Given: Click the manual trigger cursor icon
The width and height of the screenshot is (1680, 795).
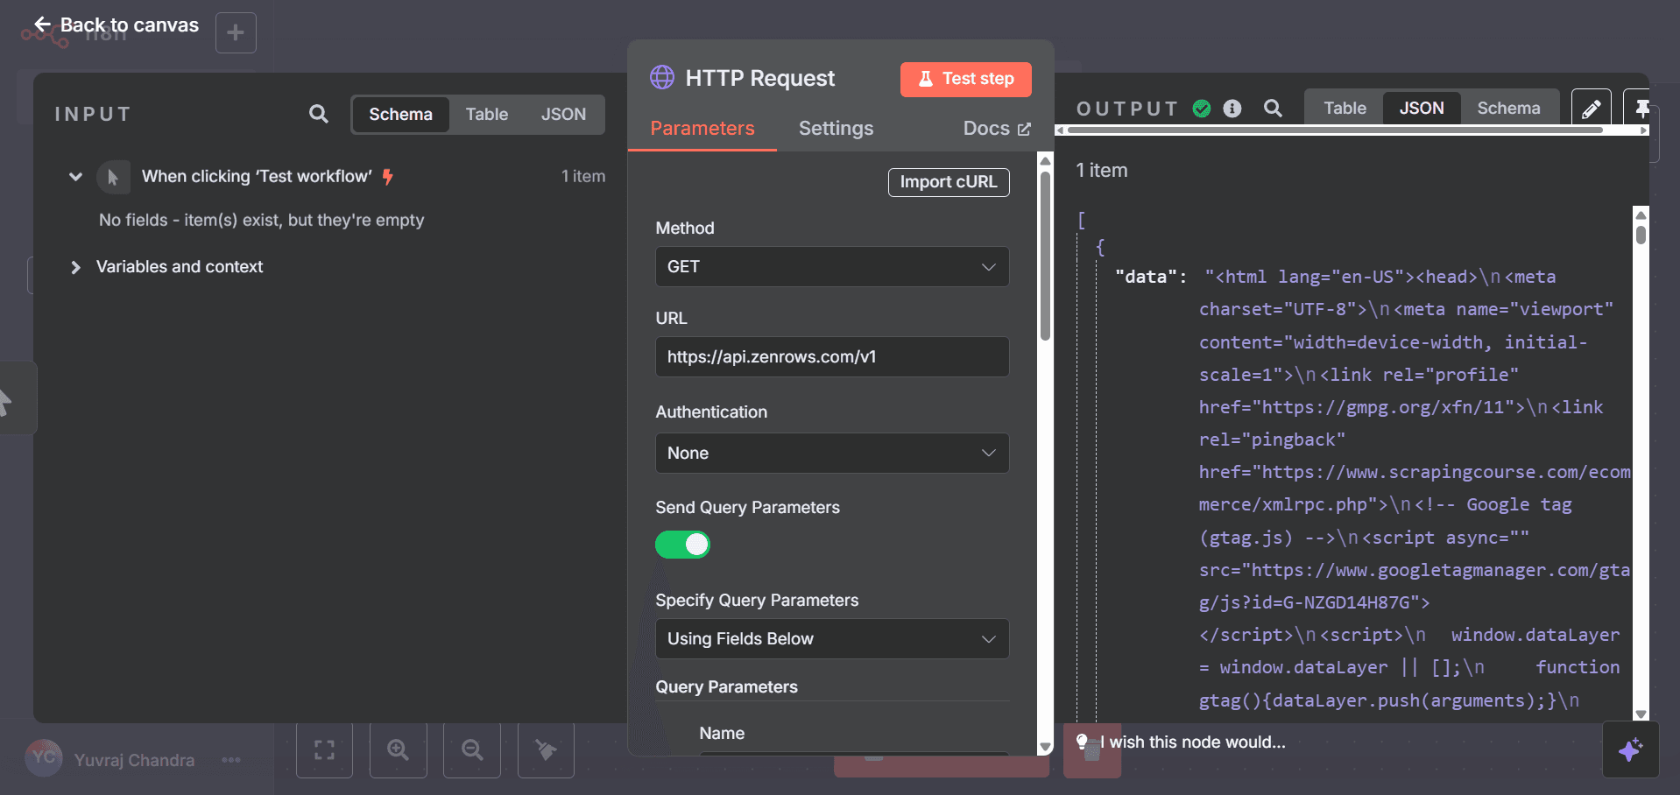Looking at the screenshot, I should click(113, 177).
